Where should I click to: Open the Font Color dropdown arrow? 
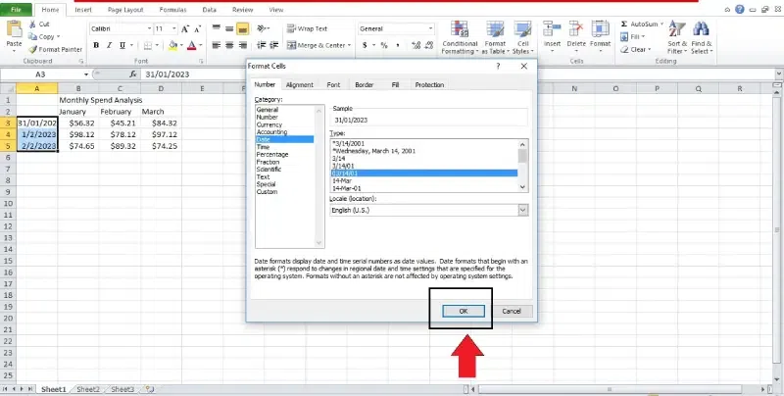(x=201, y=45)
